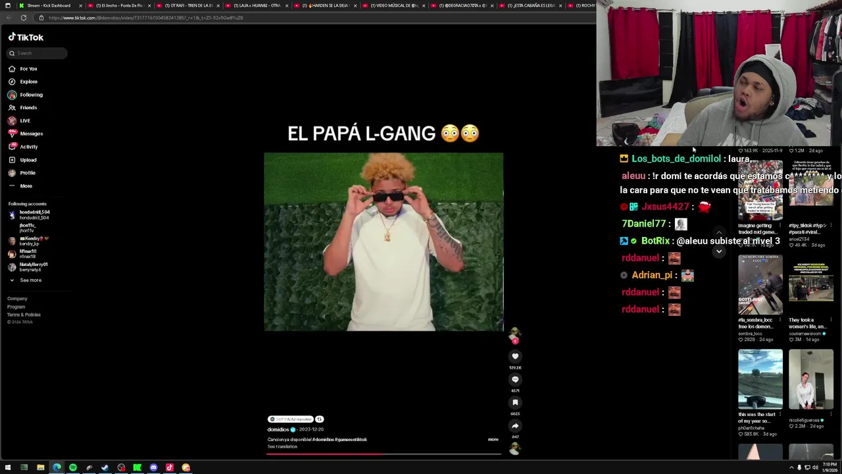Viewport: 842px width, 474px height.
Task: Expand the More options menu
Action: pyautogui.click(x=26, y=186)
